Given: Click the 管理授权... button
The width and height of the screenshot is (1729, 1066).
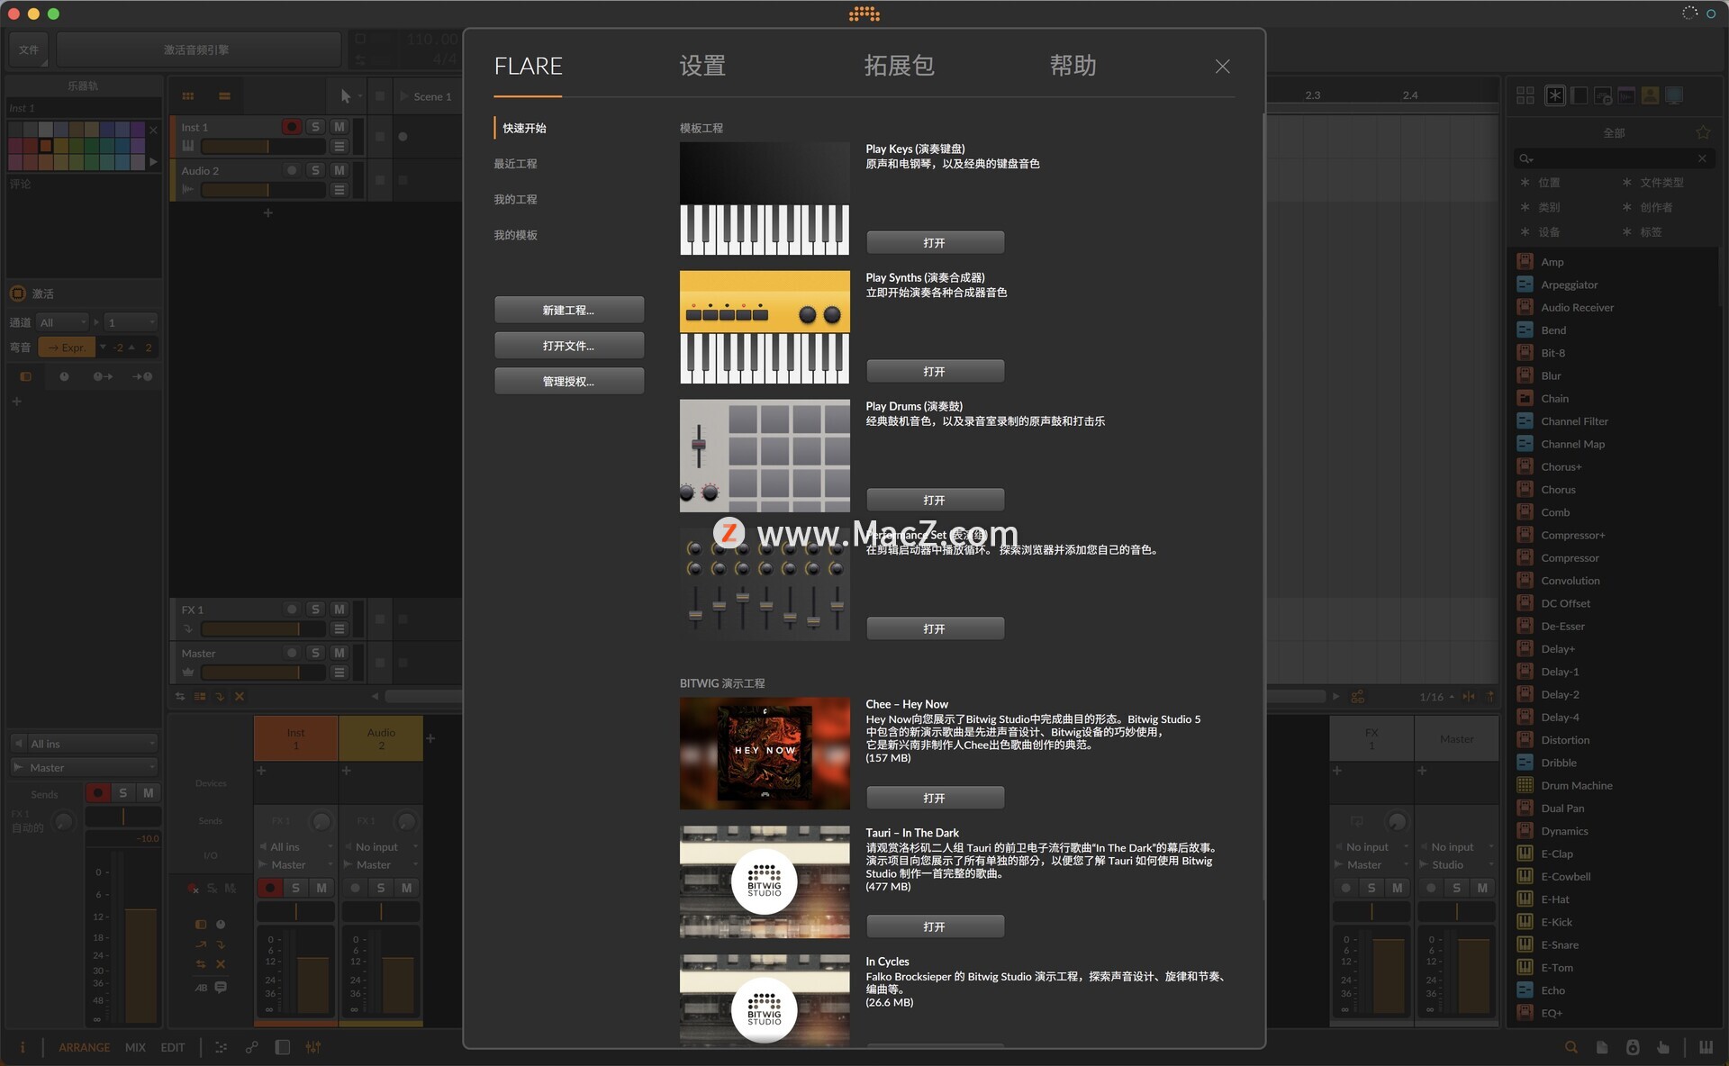Looking at the screenshot, I should [x=568, y=381].
